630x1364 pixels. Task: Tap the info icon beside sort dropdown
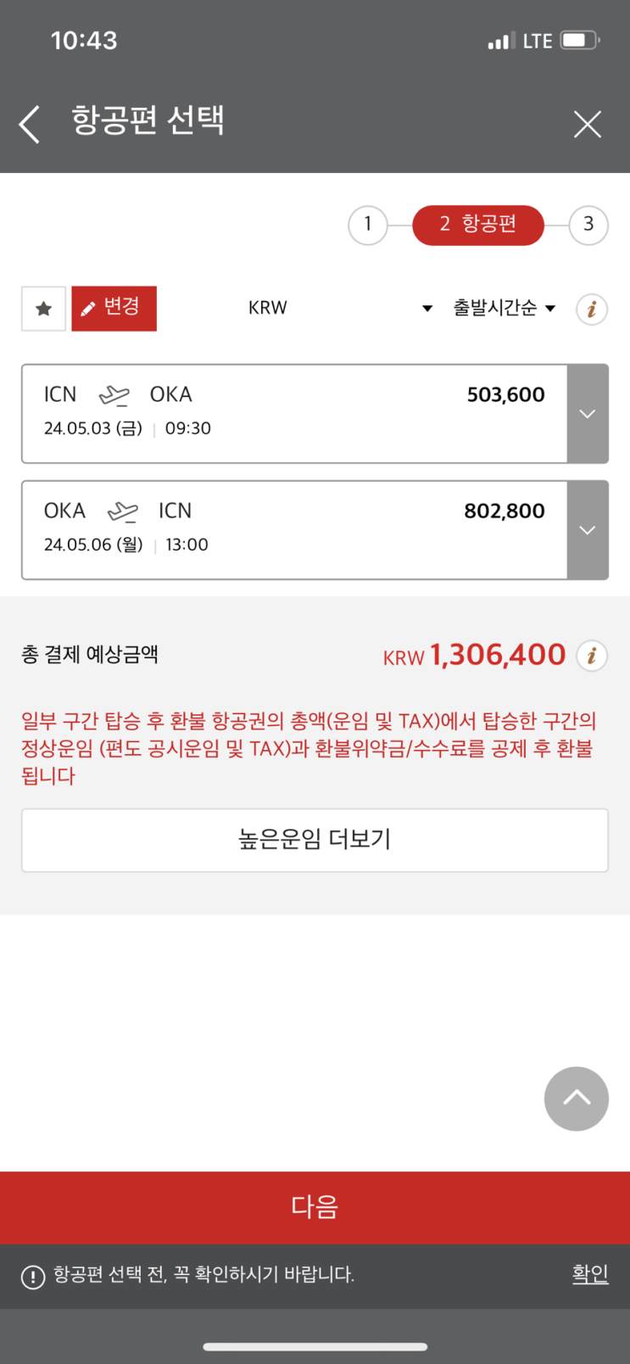(592, 309)
